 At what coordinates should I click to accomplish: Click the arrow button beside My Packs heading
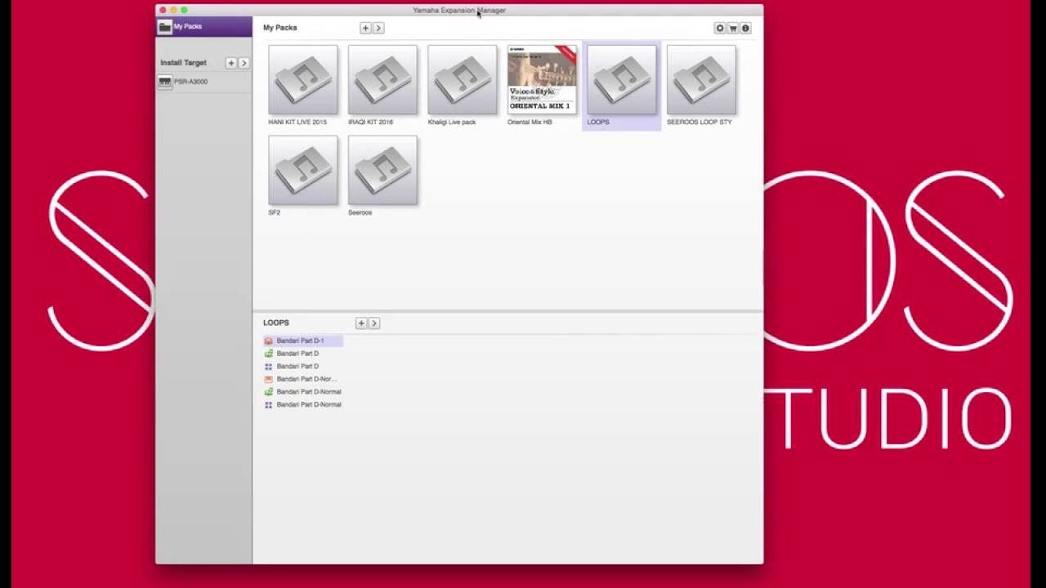[378, 28]
